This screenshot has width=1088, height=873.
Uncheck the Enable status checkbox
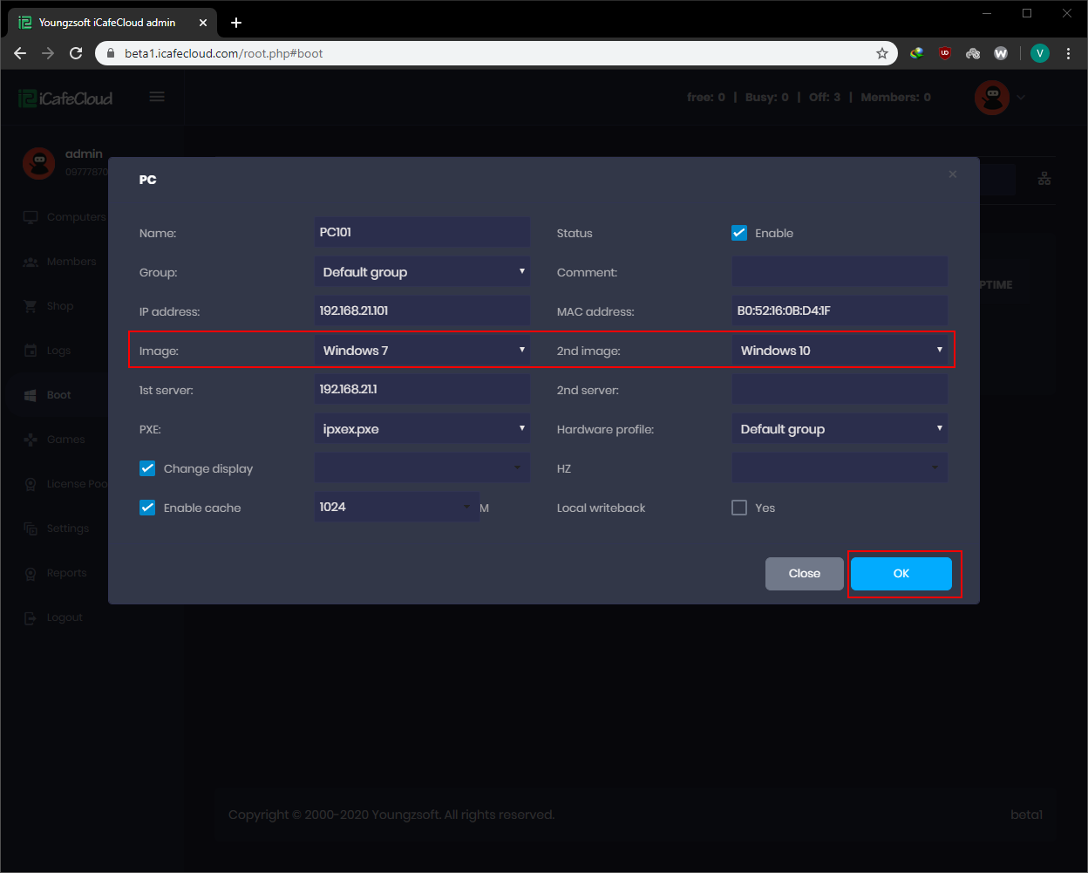tap(739, 232)
